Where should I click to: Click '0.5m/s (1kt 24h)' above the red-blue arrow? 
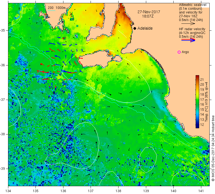(x=191, y=37)
